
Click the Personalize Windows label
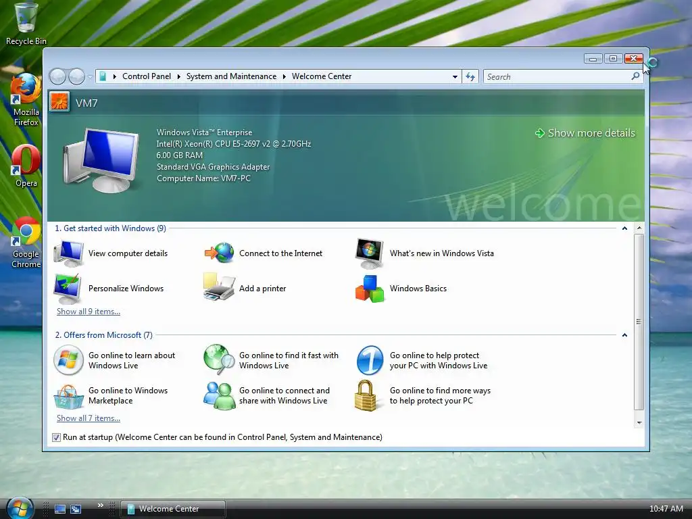click(126, 289)
